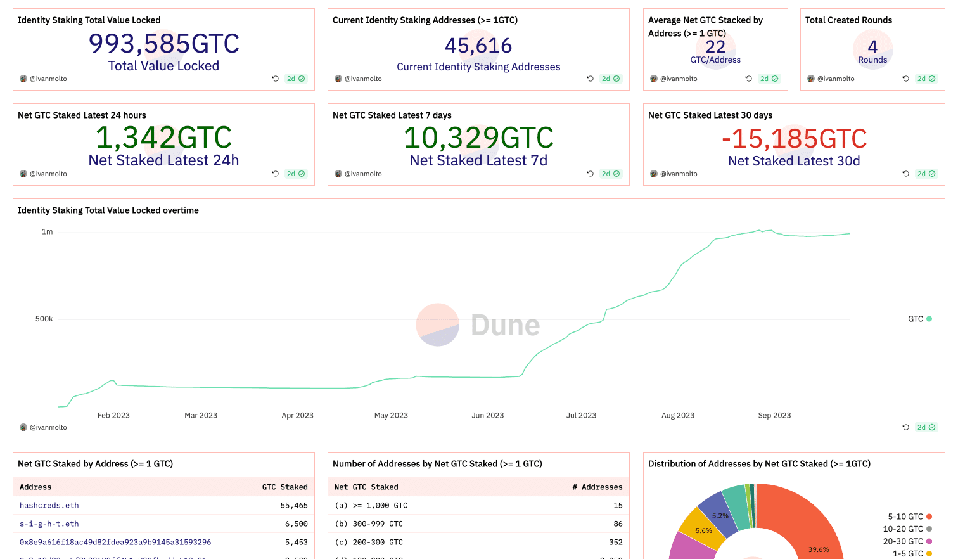Sort by the # Addresses column header
Viewport: 958px width, 559px height.
click(x=597, y=487)
